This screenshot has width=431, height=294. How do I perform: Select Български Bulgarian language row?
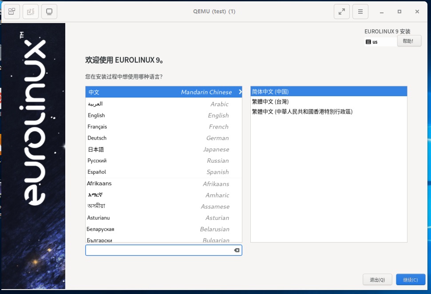(x=164, y=239)
